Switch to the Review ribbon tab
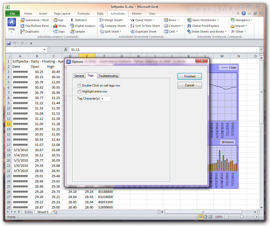The image size is (271, 227). pos(137,14)
